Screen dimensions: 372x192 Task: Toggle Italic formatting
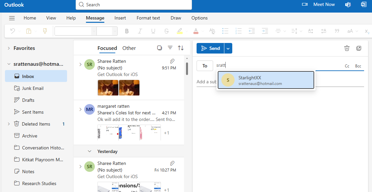[x=140, y=31]
